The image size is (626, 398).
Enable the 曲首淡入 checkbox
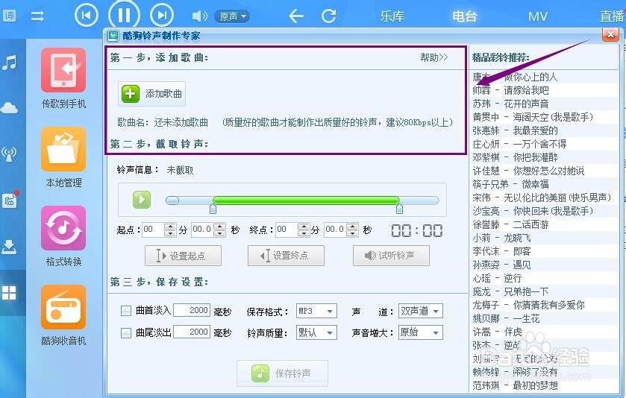click(x=126, y=311)
